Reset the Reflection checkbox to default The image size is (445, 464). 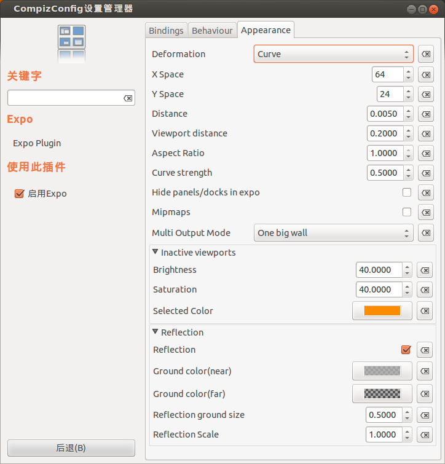(425, 350)
